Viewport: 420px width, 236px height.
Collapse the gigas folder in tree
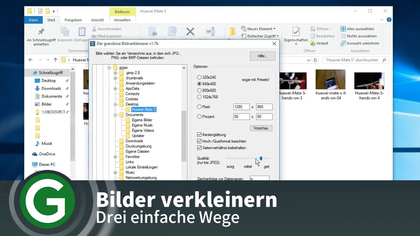click(109, 68)
